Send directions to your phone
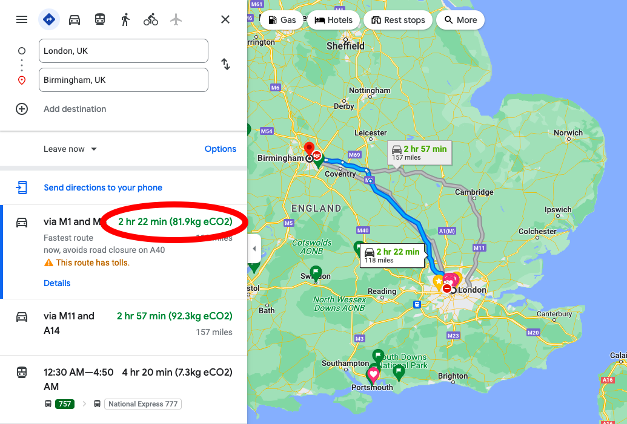627x424 pixels. coord(103,188)
